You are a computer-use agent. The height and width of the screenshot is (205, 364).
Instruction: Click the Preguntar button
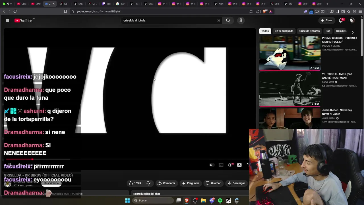(190, 183)
